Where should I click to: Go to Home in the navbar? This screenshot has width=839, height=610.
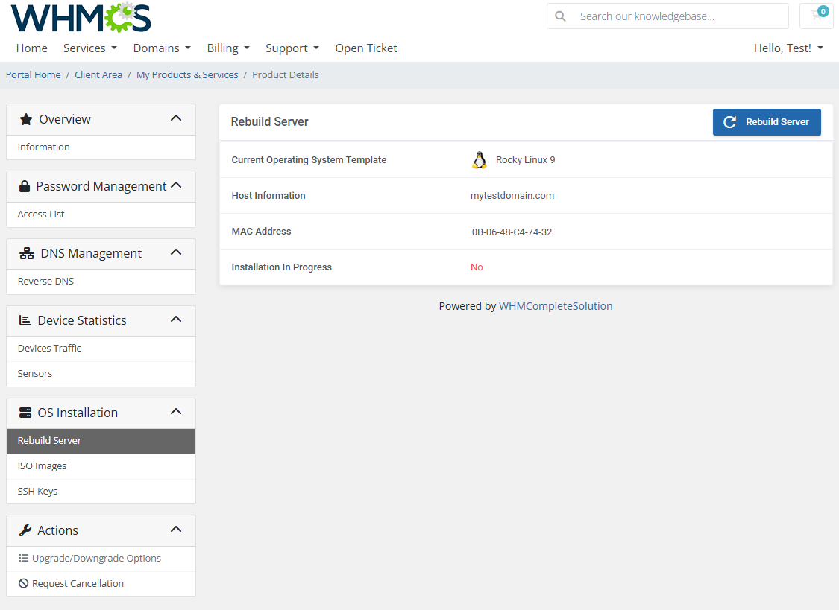pos(31,48)
